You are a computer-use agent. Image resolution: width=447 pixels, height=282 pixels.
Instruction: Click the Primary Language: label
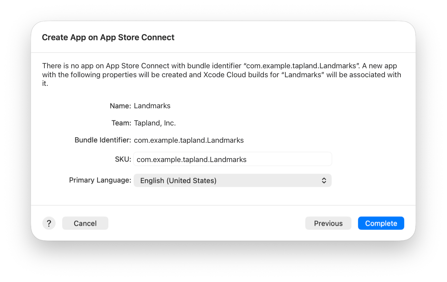[x=100, y=180]
